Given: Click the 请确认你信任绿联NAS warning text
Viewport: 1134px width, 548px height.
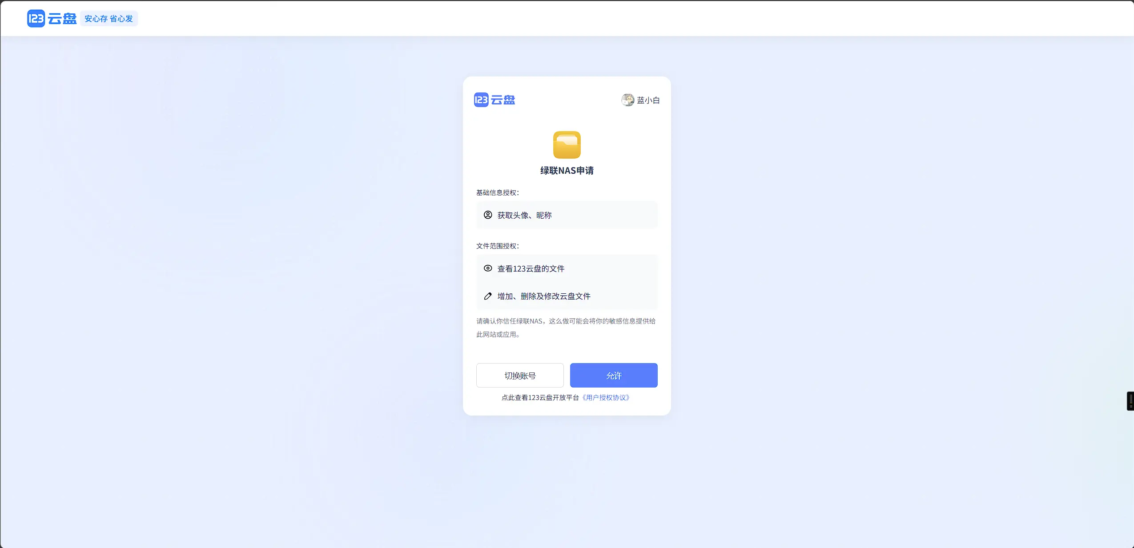Looking at the screenshot, I should pyautogui.click(x=566, y=328).
